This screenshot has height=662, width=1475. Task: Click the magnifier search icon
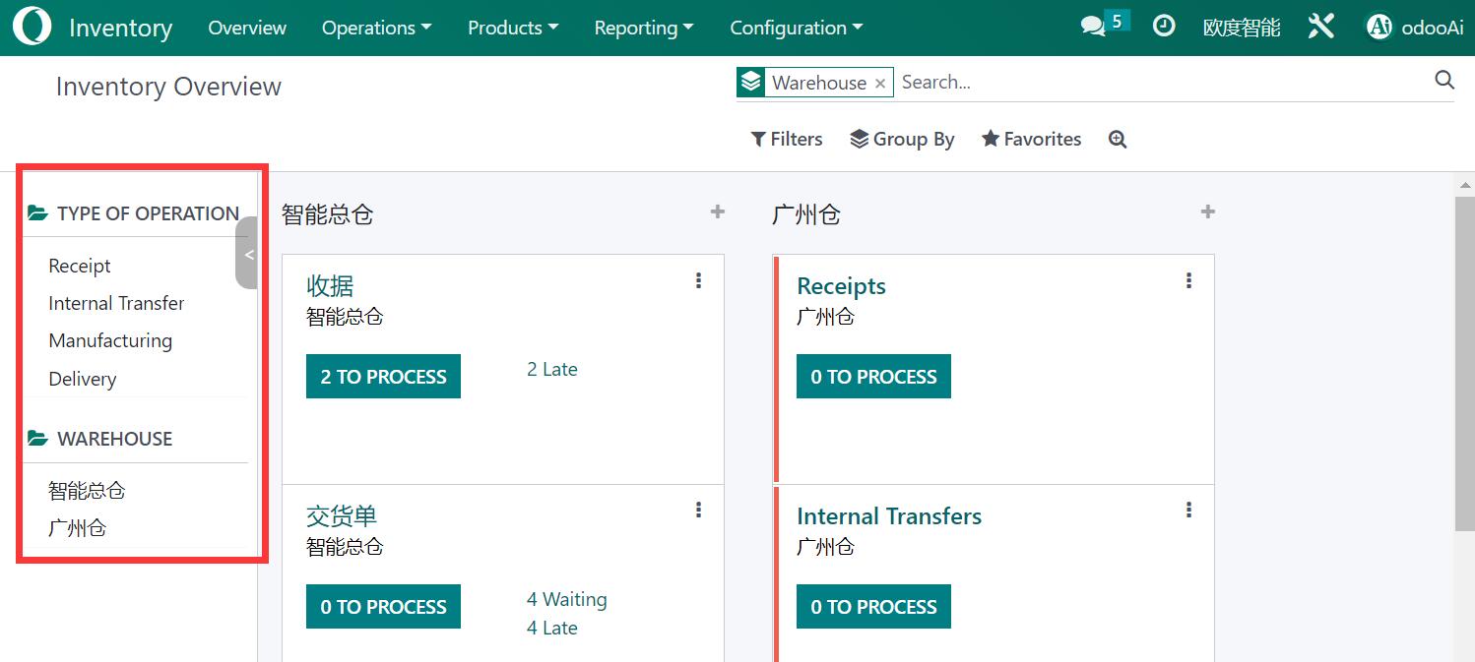point(1444,81)
